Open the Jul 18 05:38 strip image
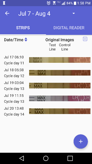Viewport: 92px width, 164px height. click(60, 73)
